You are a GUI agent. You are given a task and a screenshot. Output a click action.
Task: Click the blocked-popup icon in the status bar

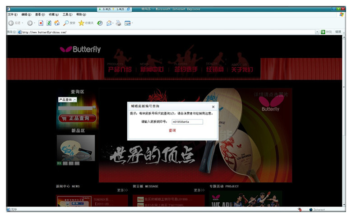click(x=300, y=209)
